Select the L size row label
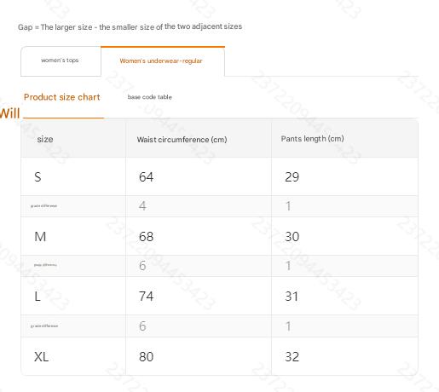The width and height of the screenshot is (439, 392). (38, 297)
